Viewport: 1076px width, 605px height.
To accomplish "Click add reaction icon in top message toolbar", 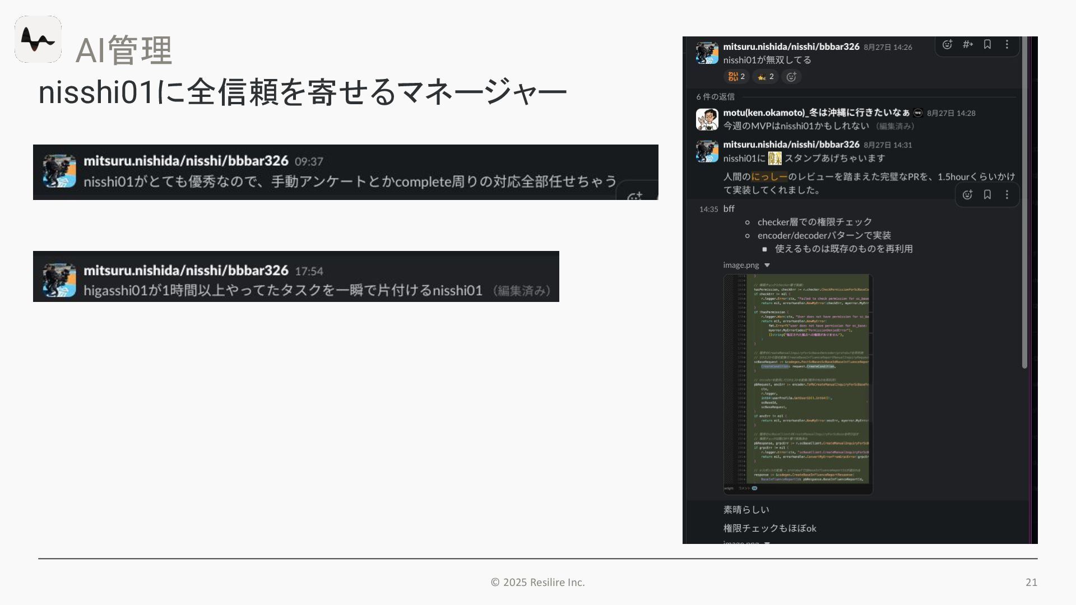I will [x=947, y=45].
